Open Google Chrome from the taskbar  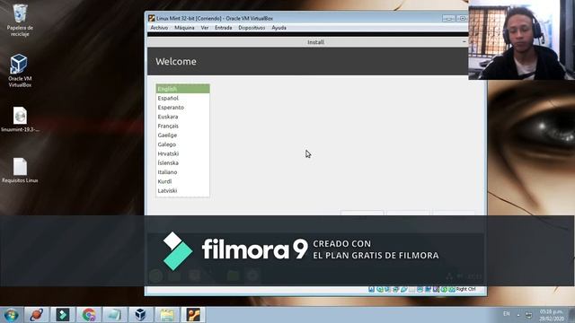88,315
